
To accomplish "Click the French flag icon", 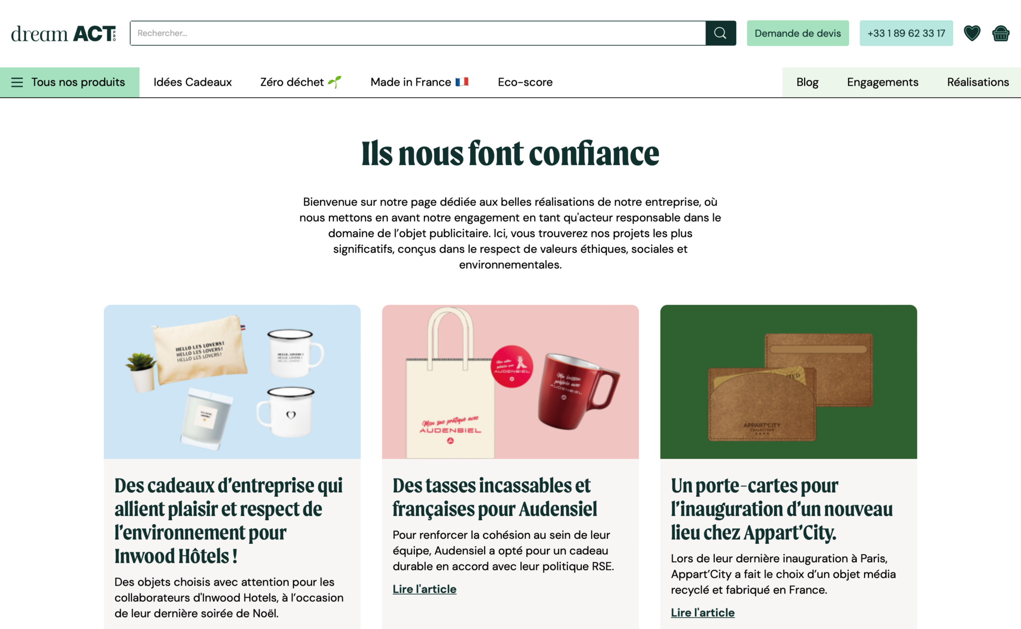I will [x=462, y=82].
